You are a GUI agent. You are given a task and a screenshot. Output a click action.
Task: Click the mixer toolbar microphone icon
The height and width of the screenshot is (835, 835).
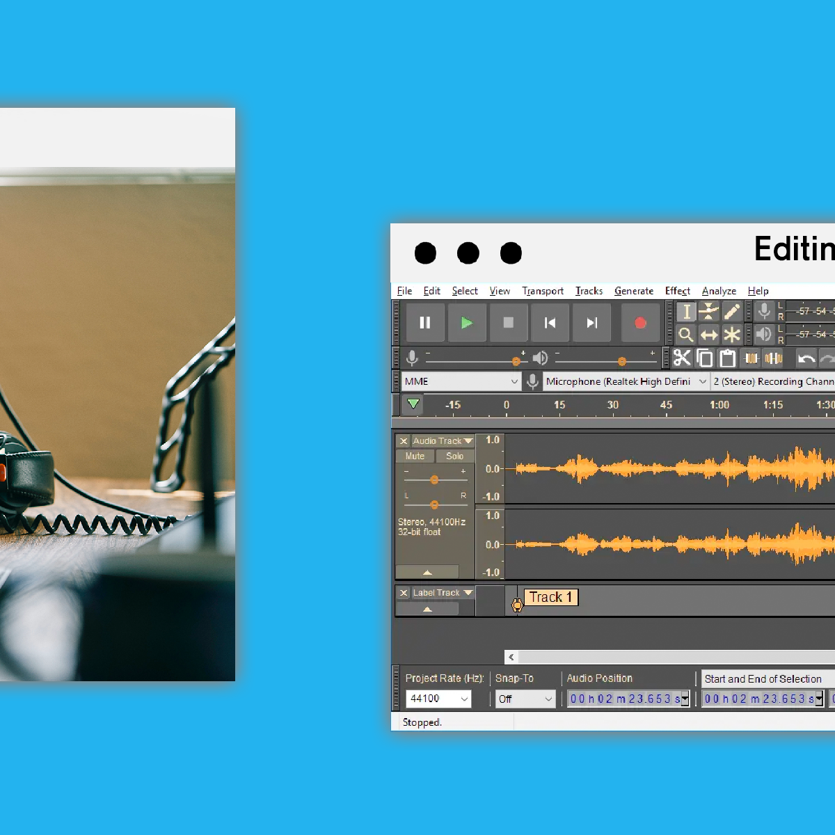(x=412, y=358)
